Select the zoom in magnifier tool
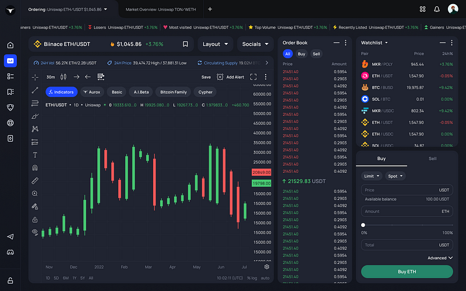 (x=35, y=194)
